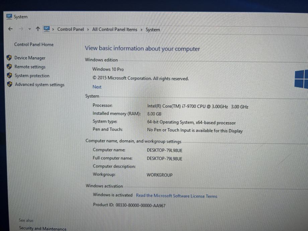This screenshot has width=308, height=231.
Task: Read the Microsoft Software License Terms link
Action: pyautogui.click(x=176, y=196)
